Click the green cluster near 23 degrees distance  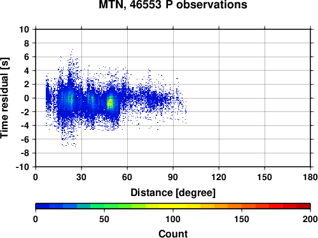click(x=70, y=99)
